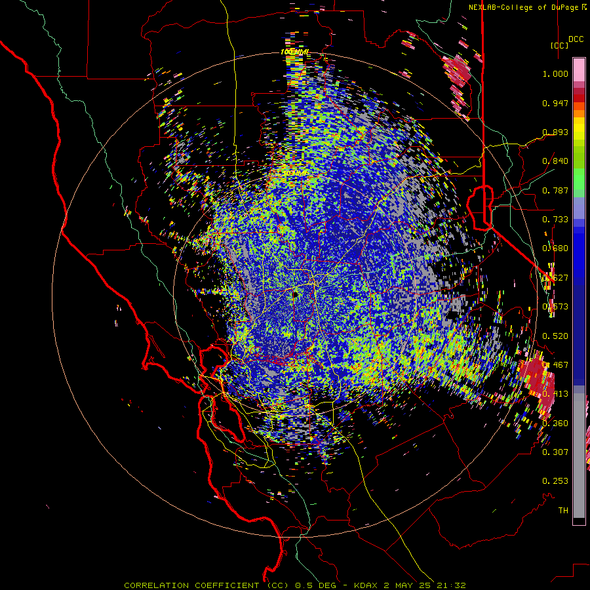Select the 0.733 scale value
This screenshot has width=590, height=590.
click(555, 220)
